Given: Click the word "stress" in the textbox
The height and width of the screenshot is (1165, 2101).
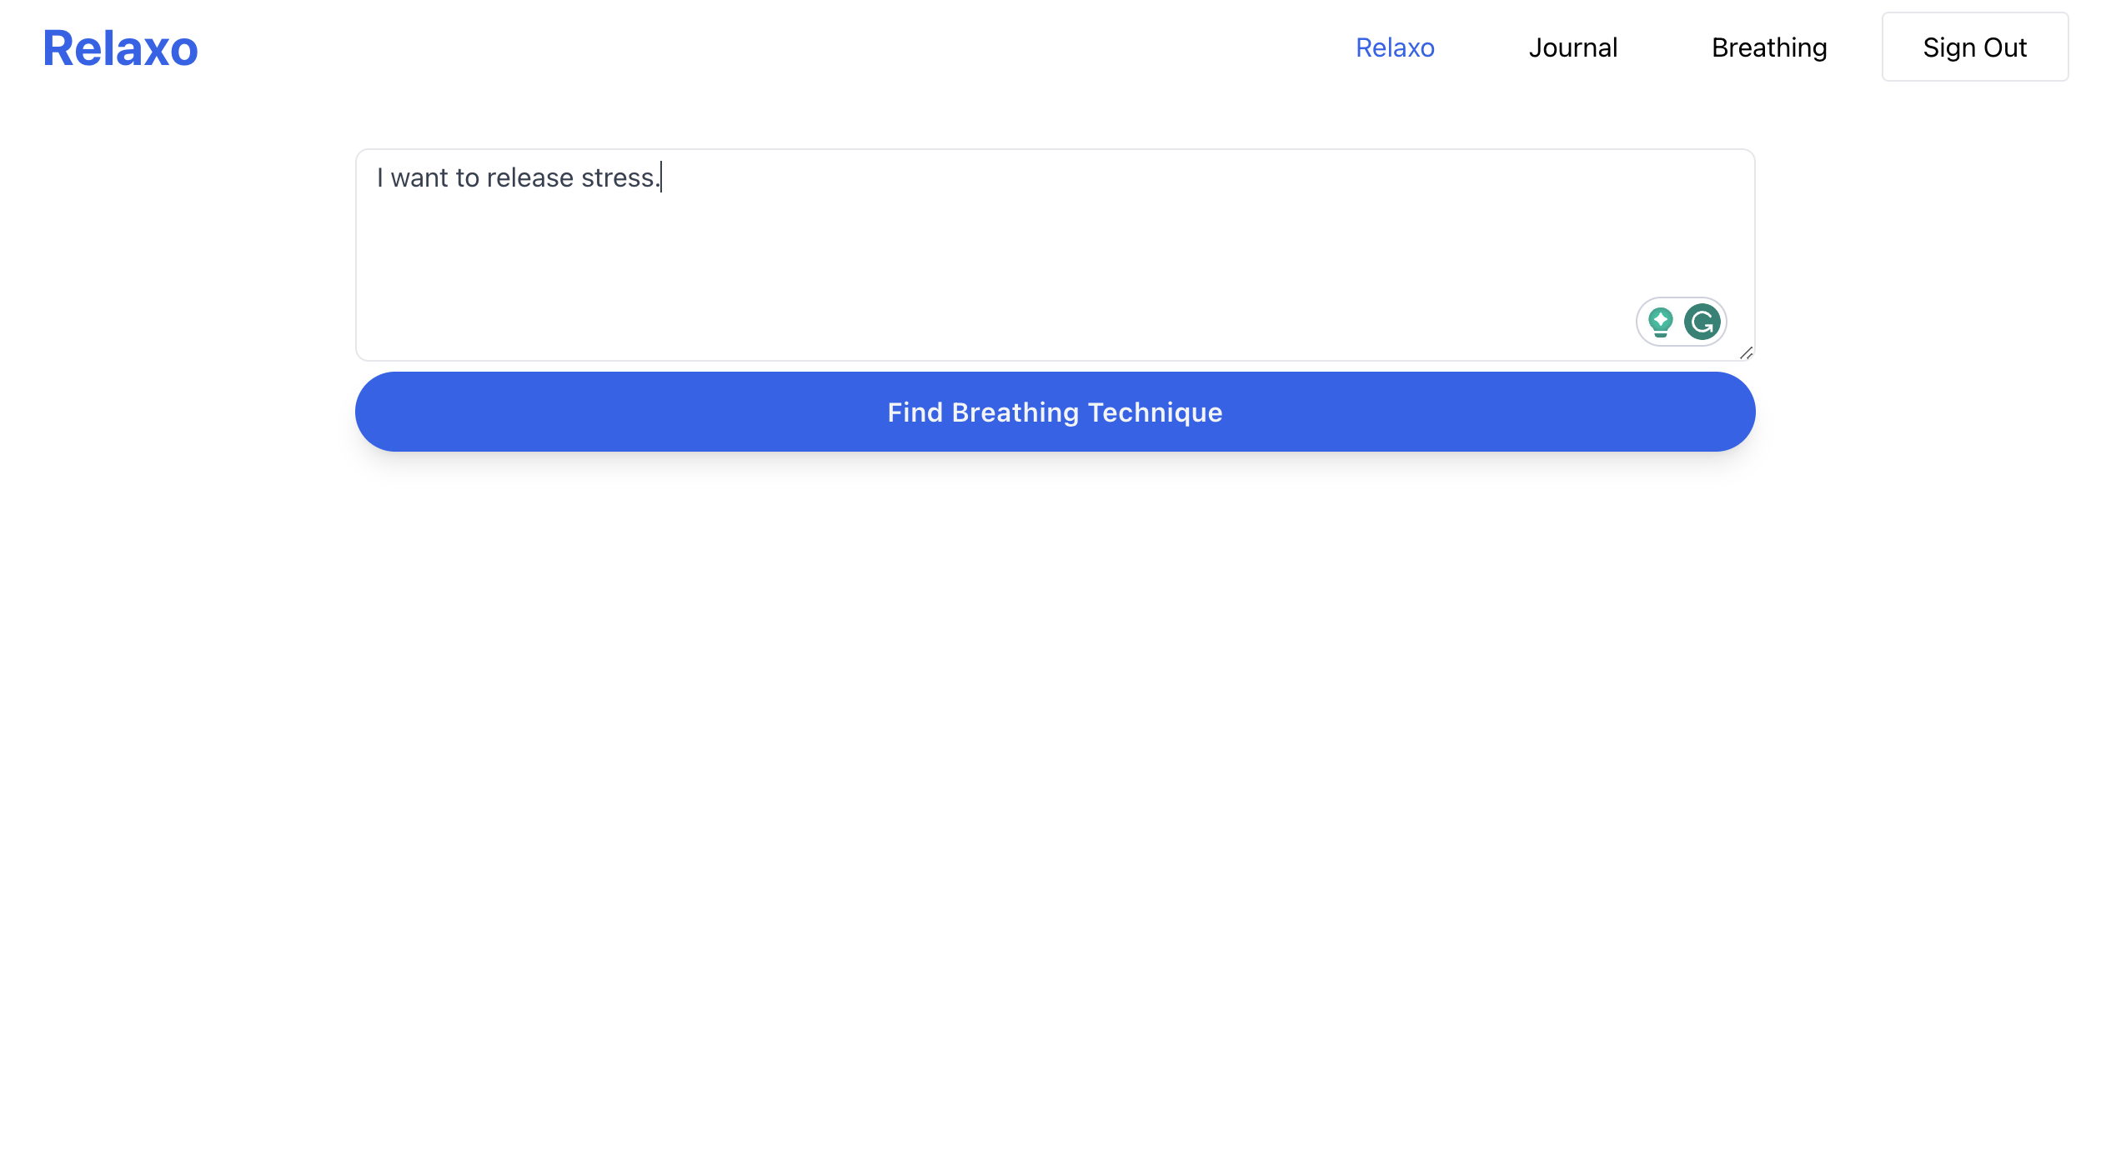Looking at the screenshot, I should tap(617, 177).
